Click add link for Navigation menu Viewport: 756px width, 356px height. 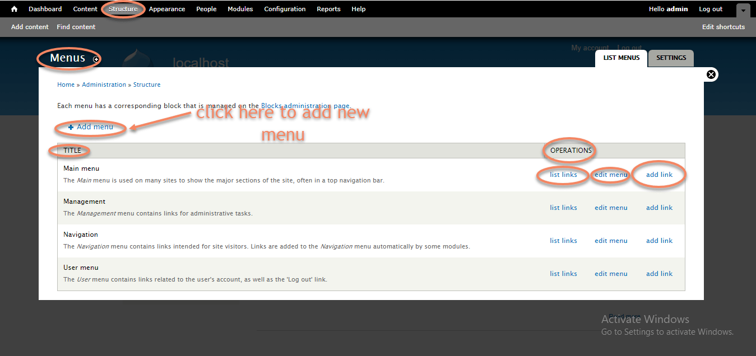click(659, 241)
